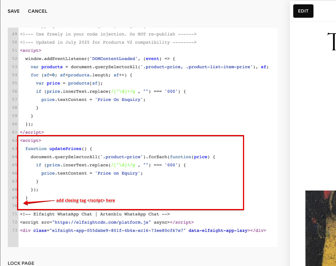Viewport: 336px width, 266px height.
Task: Click the opening <script> tag on line 51
Action: (30, 50)
